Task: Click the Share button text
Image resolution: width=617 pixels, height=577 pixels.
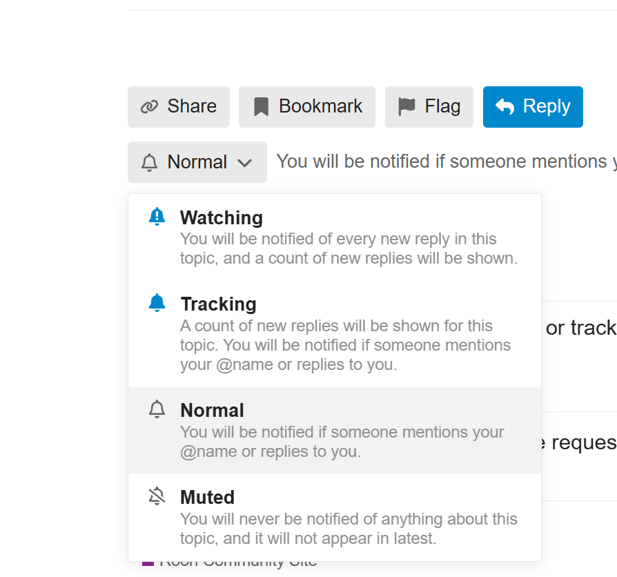Action: [192, 106]
